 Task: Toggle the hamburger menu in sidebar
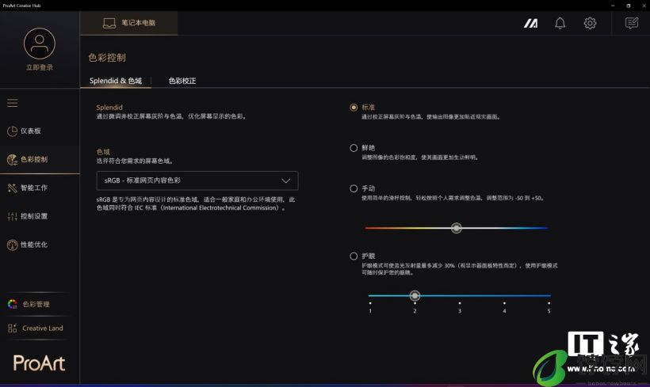pyautogui.click(x=13, y=103)
